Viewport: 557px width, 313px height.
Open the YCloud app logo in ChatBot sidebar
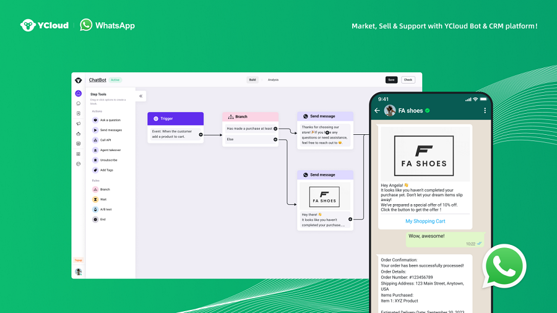coord(78,80)
